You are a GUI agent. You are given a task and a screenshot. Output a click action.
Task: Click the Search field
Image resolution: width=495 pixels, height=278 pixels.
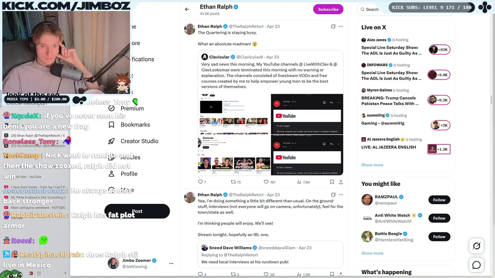click(x=372, y=9)
